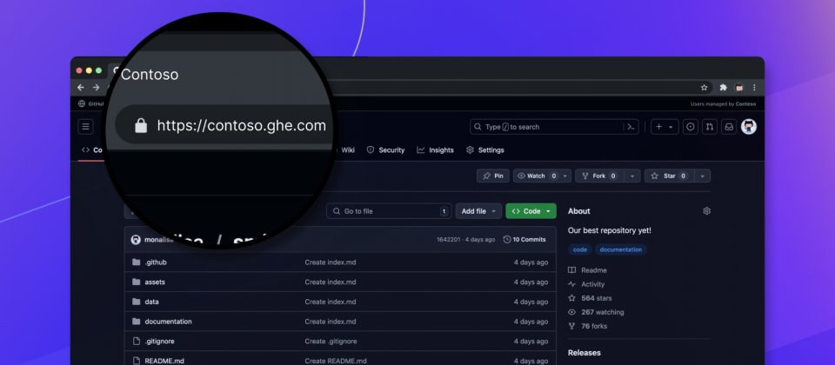Image resolution: width=835 pixels, height=365 pixels.
Task: Open the Add file dropdown
Action: 478,211
